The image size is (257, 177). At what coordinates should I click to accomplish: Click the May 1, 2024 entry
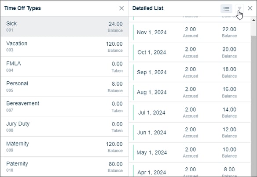(x=190, y=152)
